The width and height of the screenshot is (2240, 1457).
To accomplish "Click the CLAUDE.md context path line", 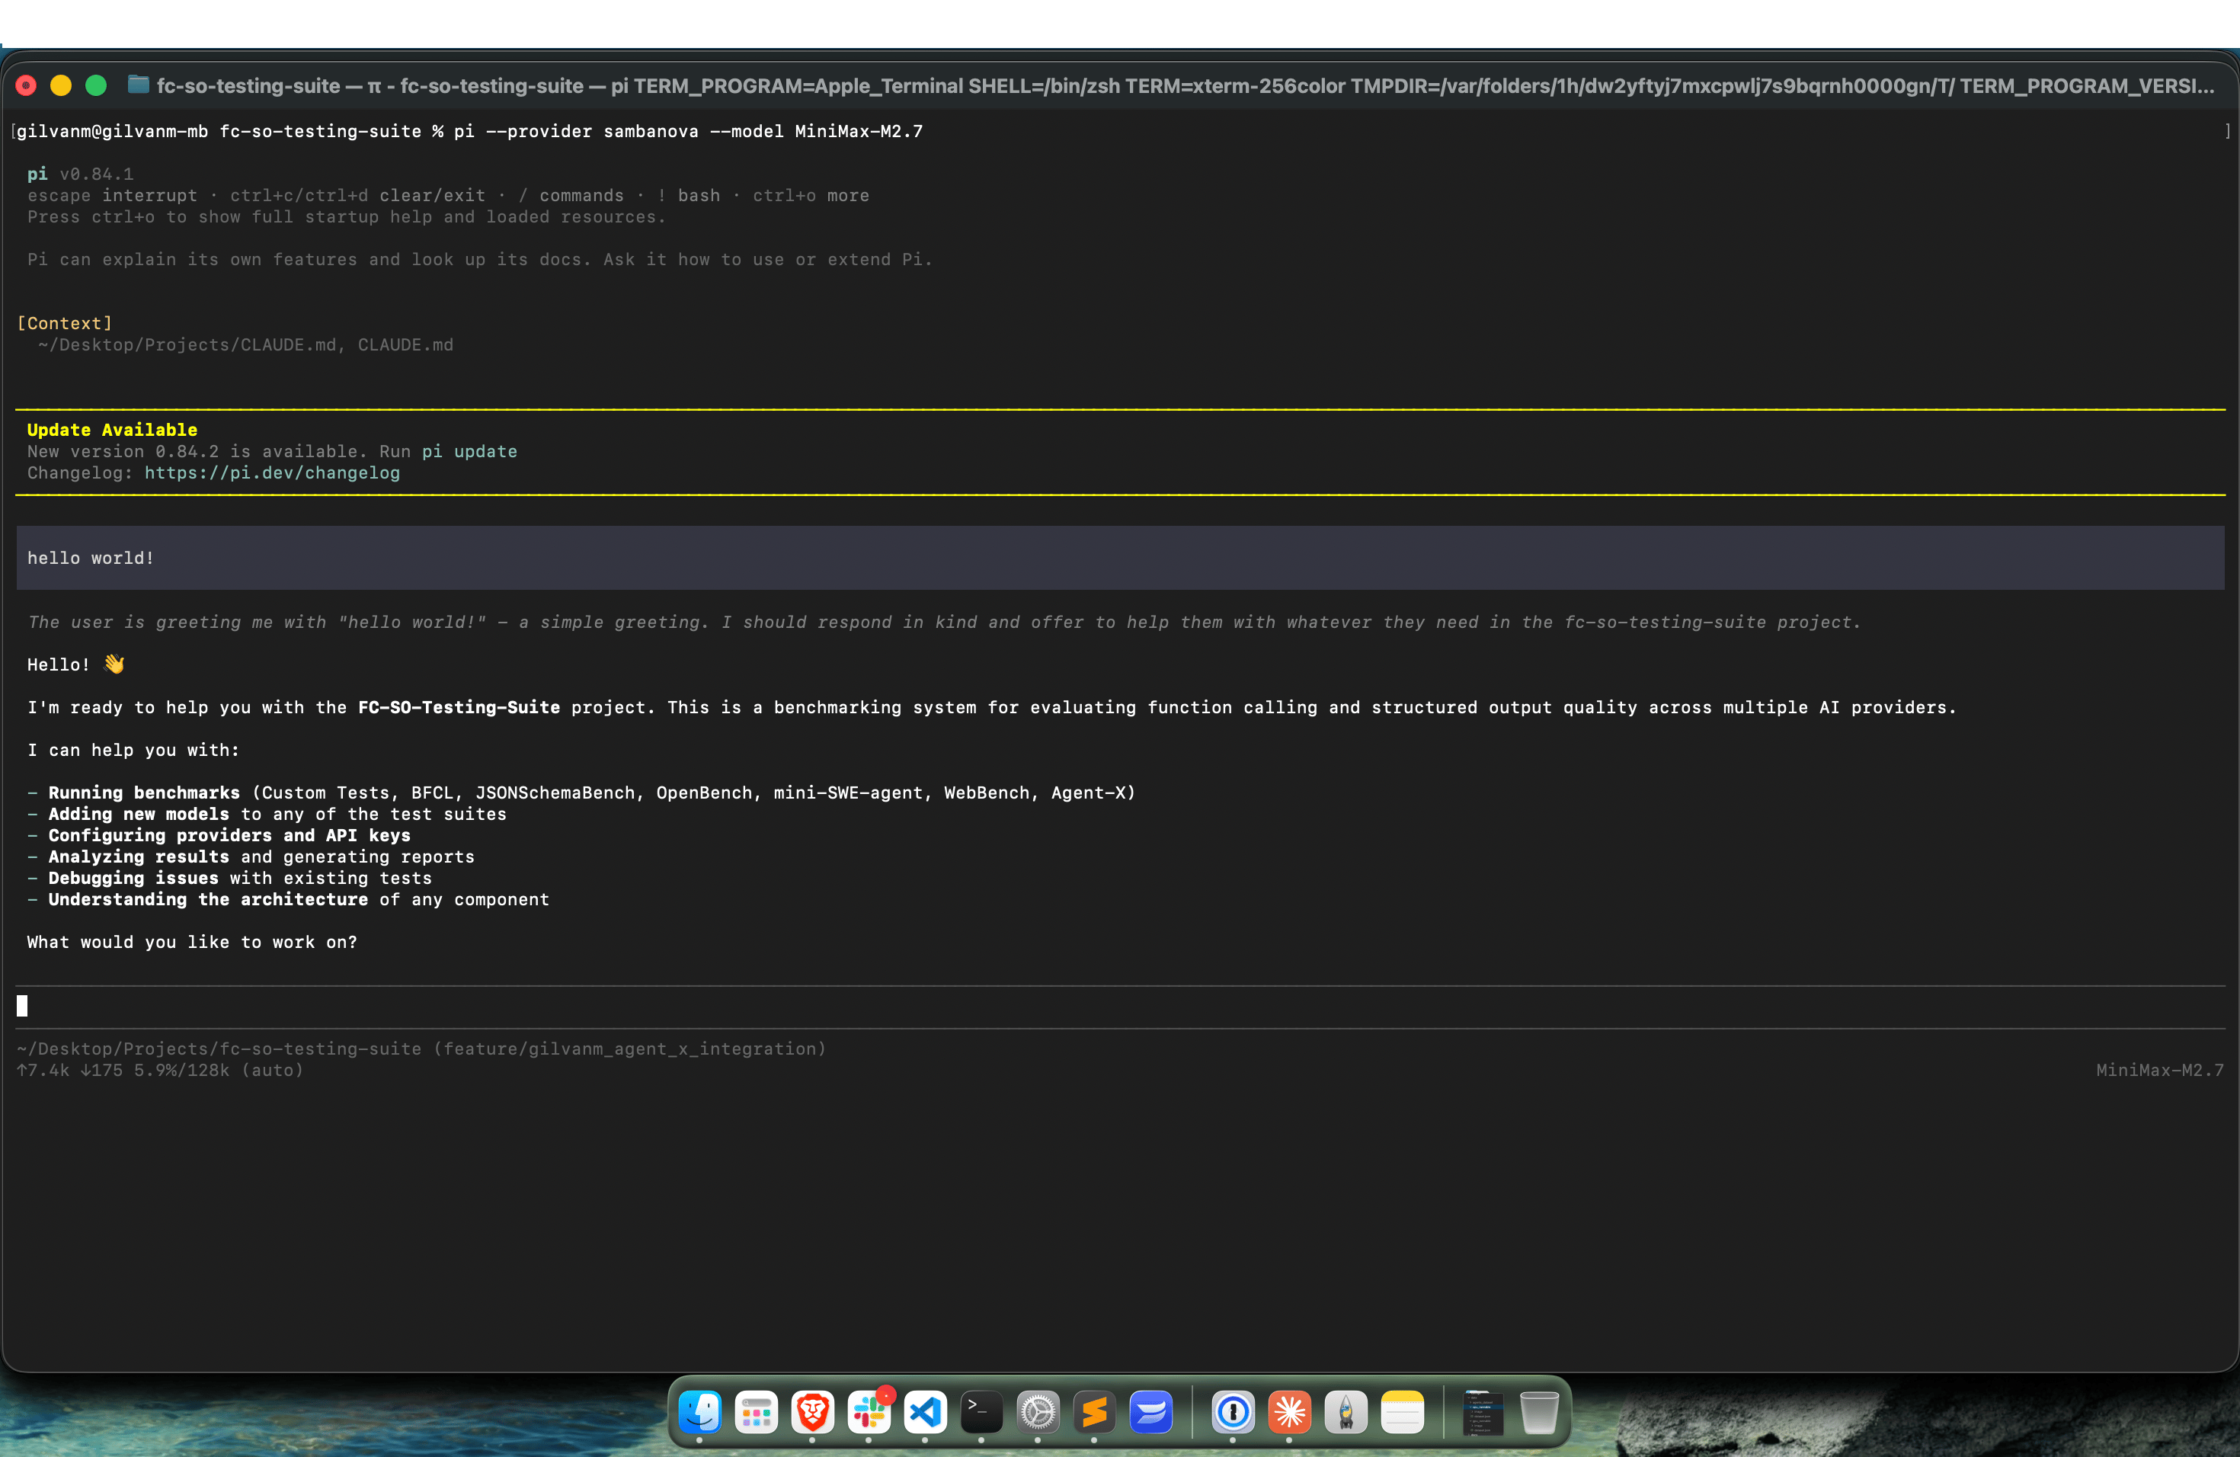I will click(x=245, y=344).
